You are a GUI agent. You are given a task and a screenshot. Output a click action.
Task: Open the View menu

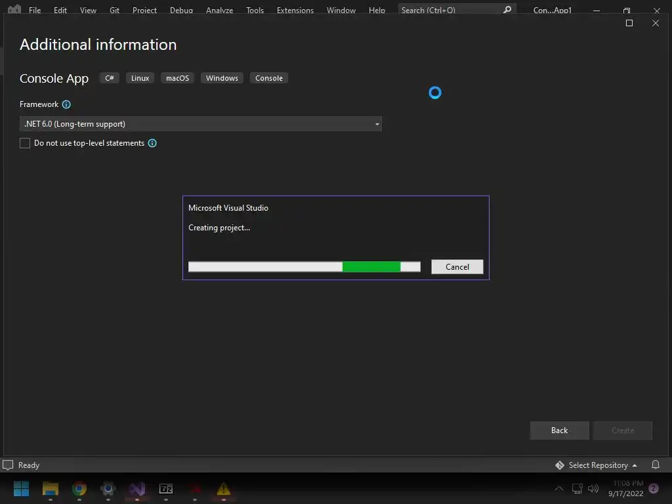[88, 10]
